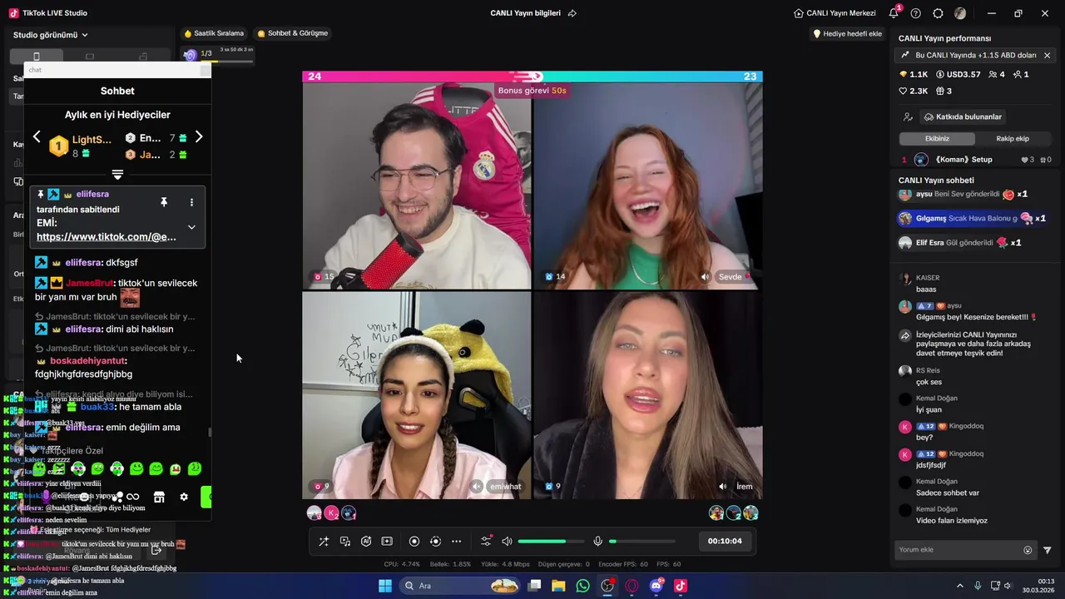The height and width of the screenshot is (599, 1065).
Task: Show hidden system tray icons
Action: 959,586
